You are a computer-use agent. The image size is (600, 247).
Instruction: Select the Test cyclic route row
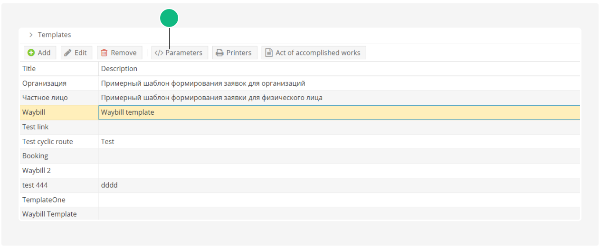coord(48,141)
